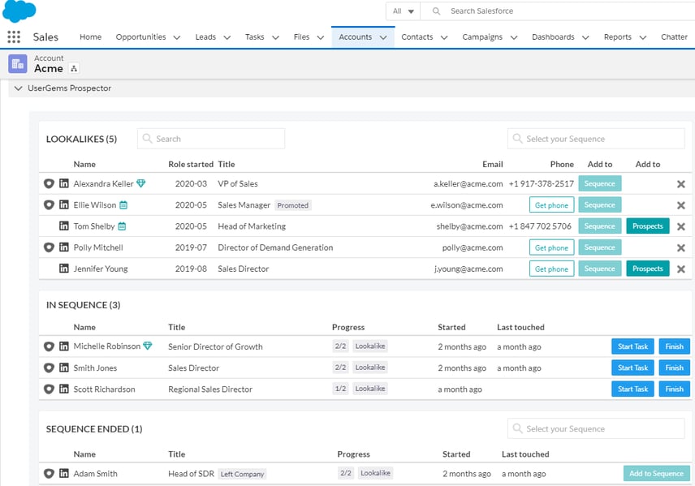Open the Acme account hierarchy icon
The width and height of the screenshot is (695, 486).
coord(74,69)
